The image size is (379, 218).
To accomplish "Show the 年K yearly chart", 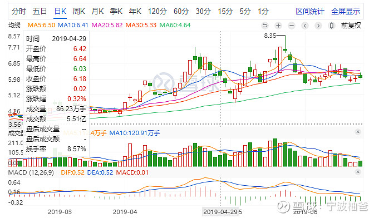I will 135,11.
